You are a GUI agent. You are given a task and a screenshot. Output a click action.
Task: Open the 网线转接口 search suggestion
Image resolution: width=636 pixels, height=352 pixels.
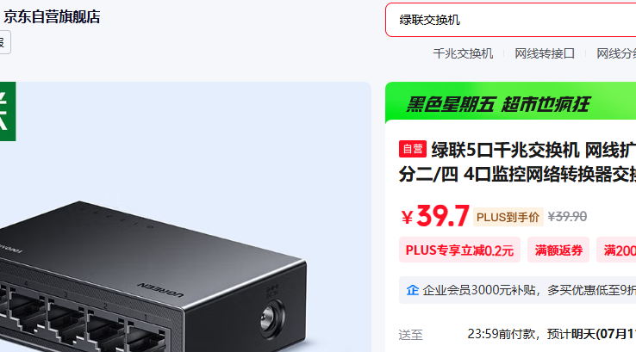pyautogui.click(x=545, y=53)
